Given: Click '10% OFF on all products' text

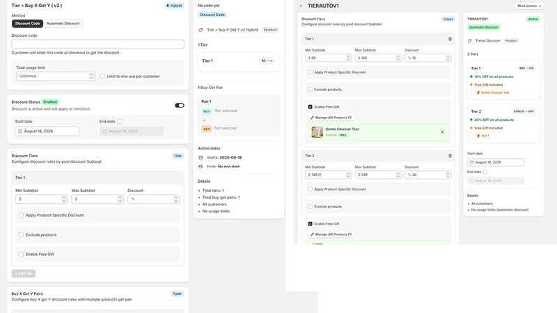Looking at the screenshot, I should point(494,77).
